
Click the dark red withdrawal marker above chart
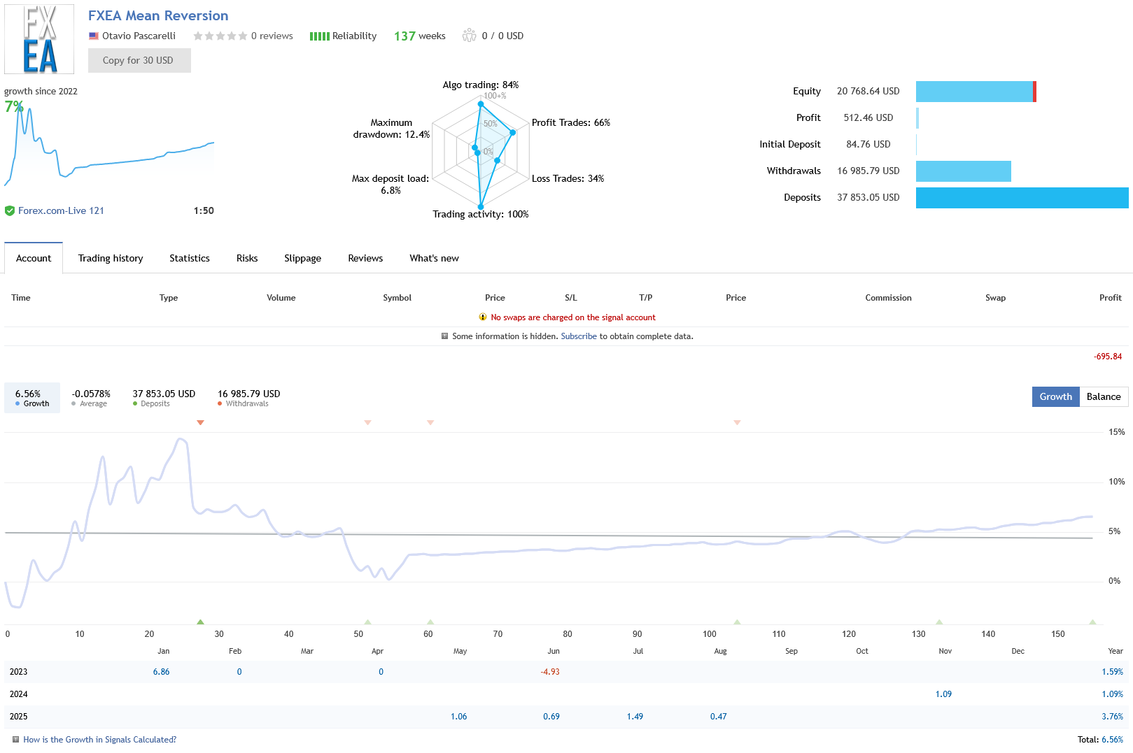coord(200,422)
